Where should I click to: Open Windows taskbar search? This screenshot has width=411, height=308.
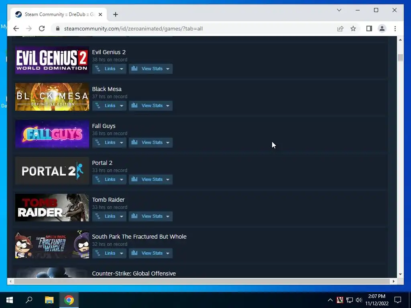click(x=29, y=300)
